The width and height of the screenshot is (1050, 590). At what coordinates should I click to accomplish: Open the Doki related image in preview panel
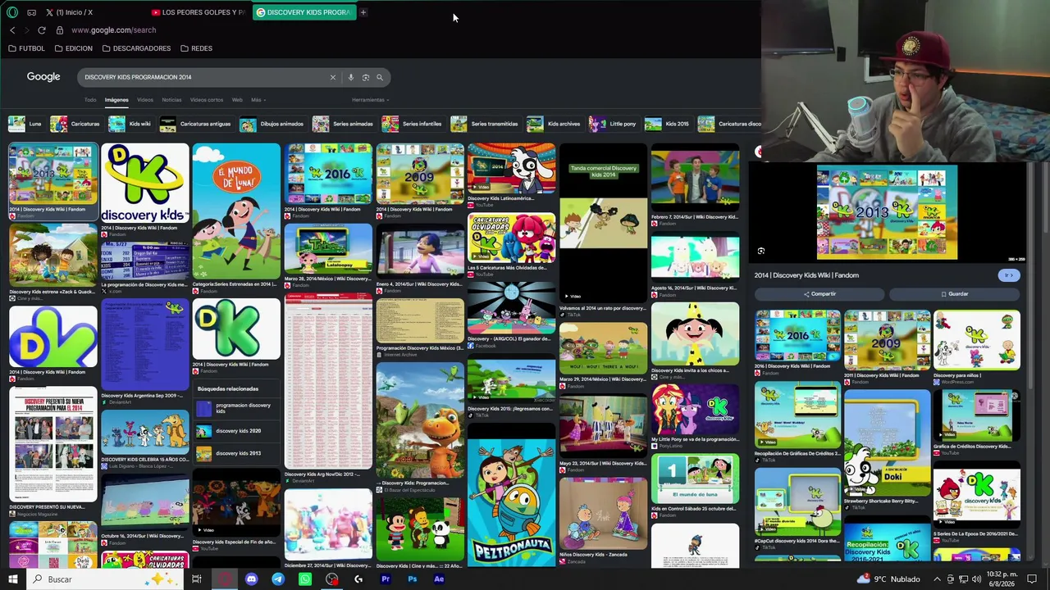click(888, 442)
